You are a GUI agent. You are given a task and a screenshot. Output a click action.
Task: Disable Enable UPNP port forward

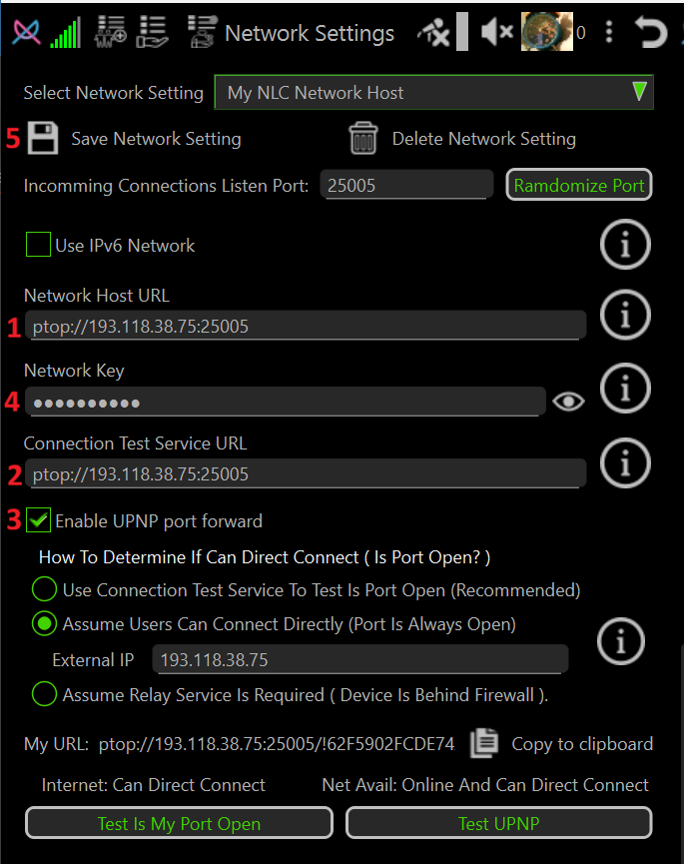tap(38, 520)
